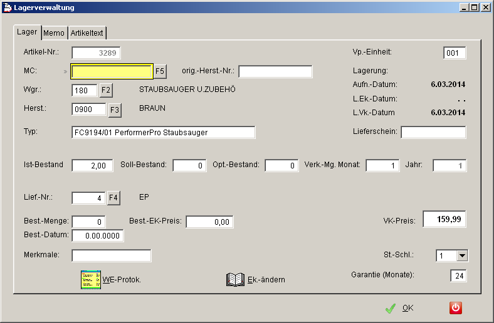Click the Lagerverwaltung title bar app icon
Screen dimensions: 494x323
pyautogui.click(x=8, y=8)
